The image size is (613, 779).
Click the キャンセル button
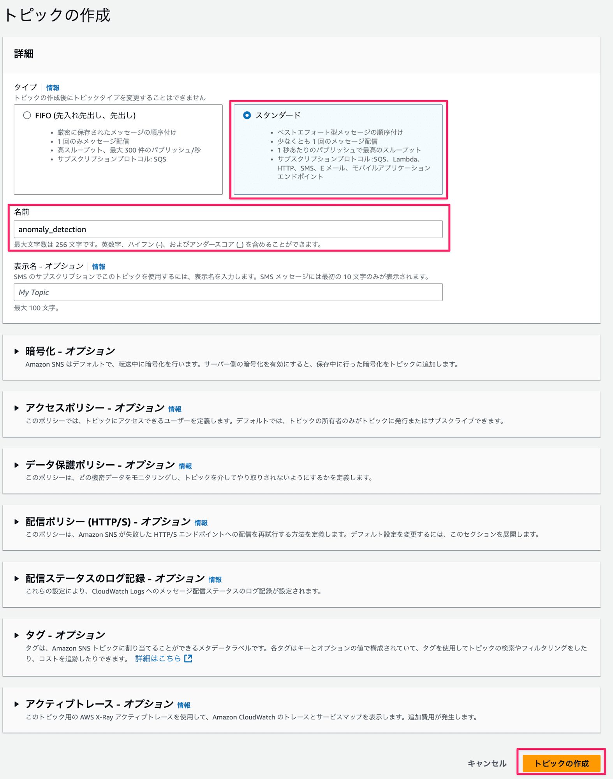click(487, 763)
